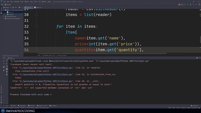The image size is (201, 113).
Task: Open the Terminal tool window
Action: click(31, 106)
